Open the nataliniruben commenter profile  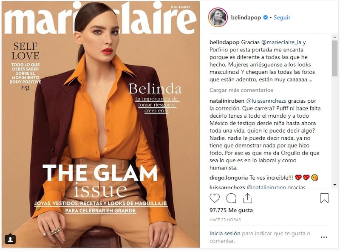pyautogui.click(x=227, y=101)
